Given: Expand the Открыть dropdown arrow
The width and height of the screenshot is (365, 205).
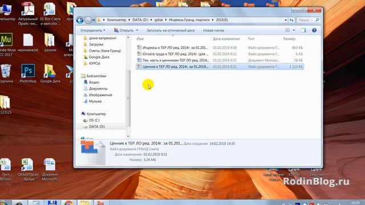Looking at the screenshot, I should click(x=137, y=30).
